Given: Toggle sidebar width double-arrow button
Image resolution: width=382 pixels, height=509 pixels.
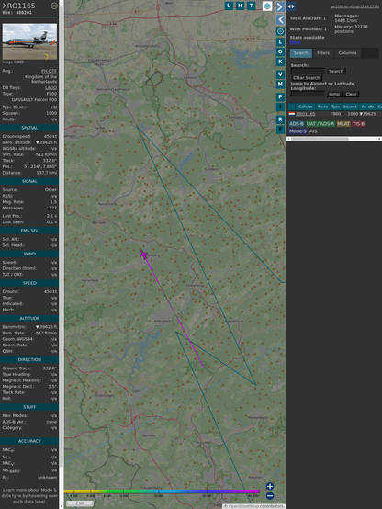Looking at the screenshot, I should click(x=291, y=6).
